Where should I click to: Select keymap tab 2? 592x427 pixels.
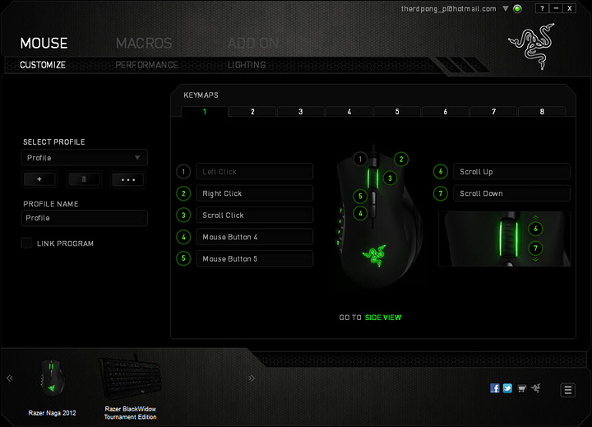[252, 111]
